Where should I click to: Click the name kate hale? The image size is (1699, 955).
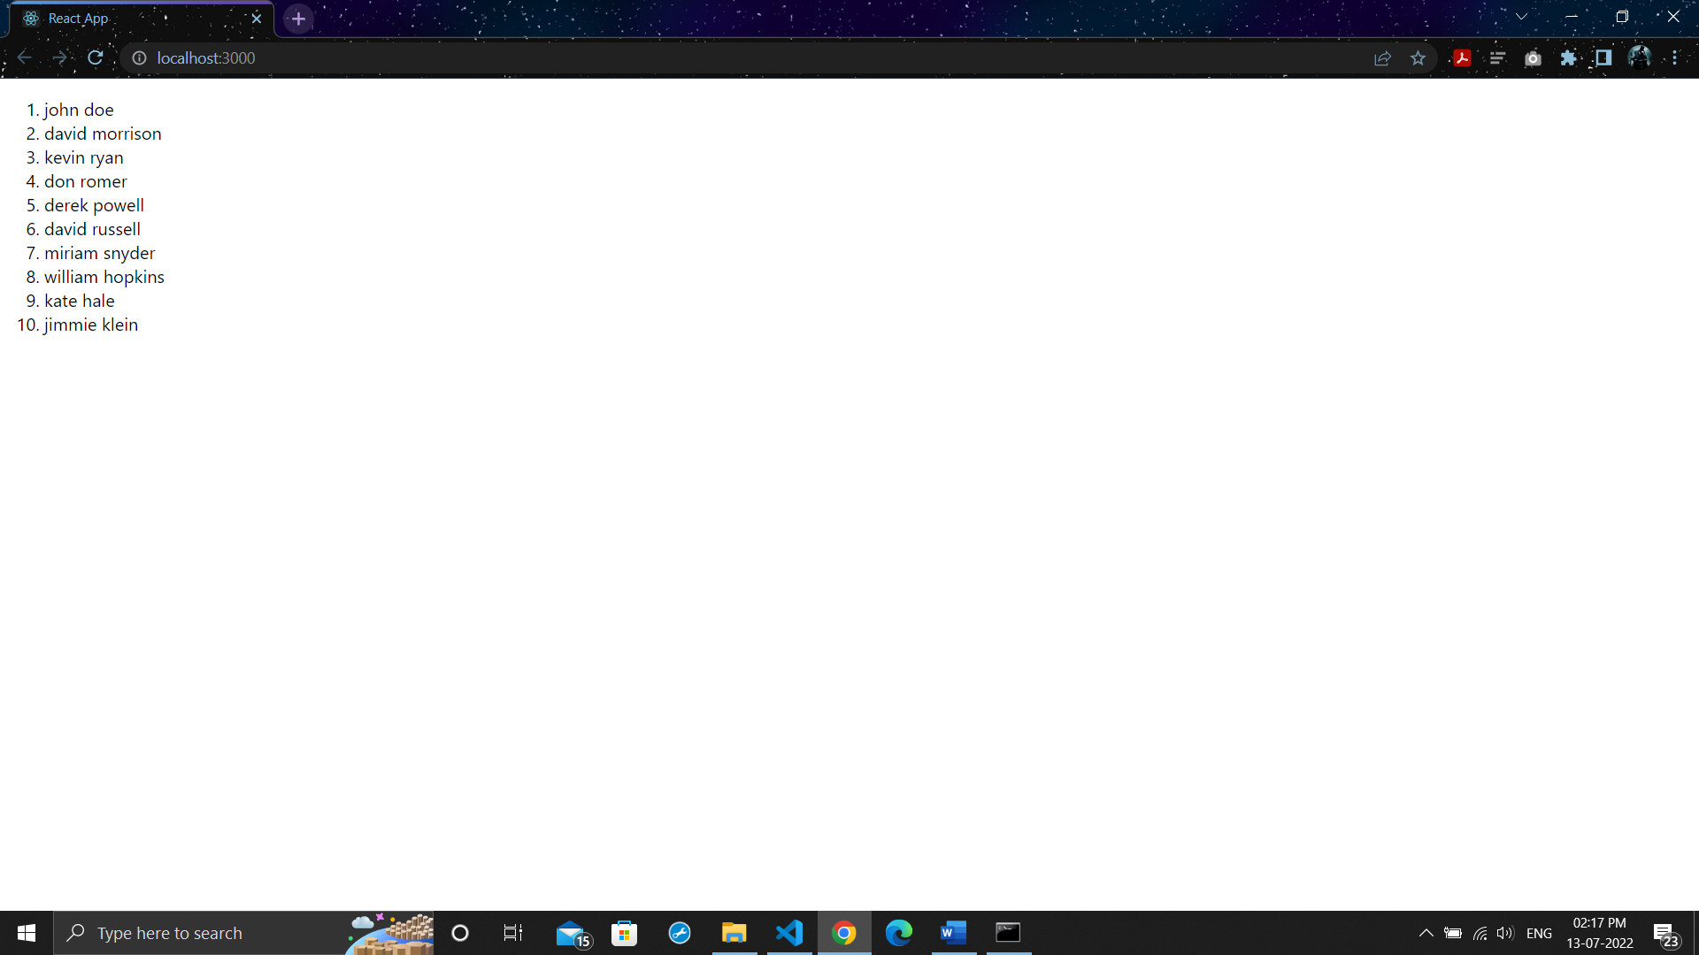[x=80, y=301]
